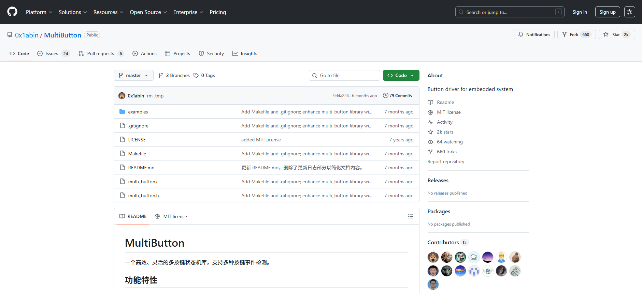642x293 pixels.
Task: Click the Sign in link
Action: (580, 12)
